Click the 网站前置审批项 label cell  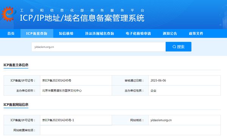coord(22,130)
